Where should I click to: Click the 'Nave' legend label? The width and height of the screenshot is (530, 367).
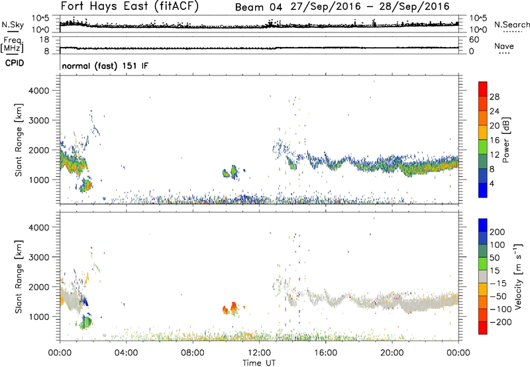(504, 46)
